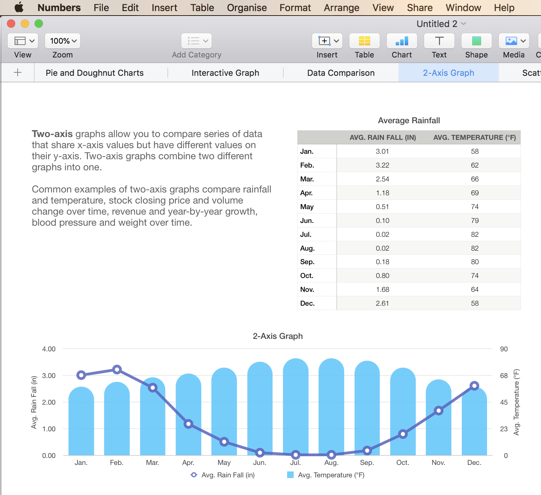
Task: Open the View dropdown chevron
Action: [32, 41]
